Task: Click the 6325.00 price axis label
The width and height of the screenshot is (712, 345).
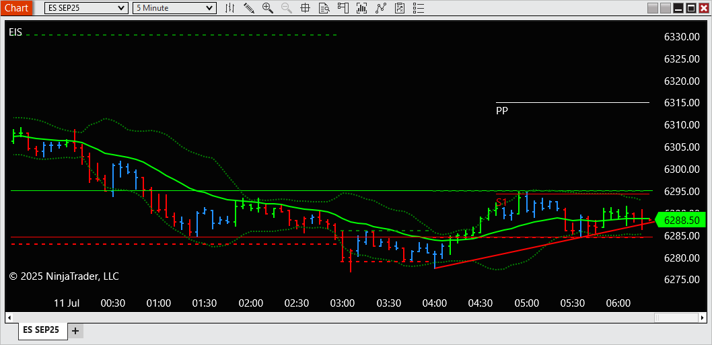Action: click(x=682, y=59)
